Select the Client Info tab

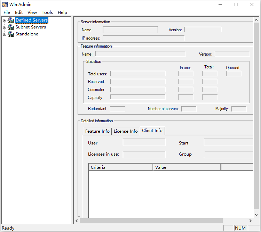(152, 131)
